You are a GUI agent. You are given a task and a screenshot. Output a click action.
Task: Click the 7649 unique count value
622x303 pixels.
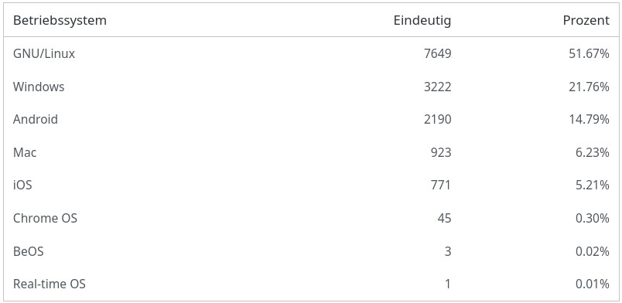coord(438,53)
